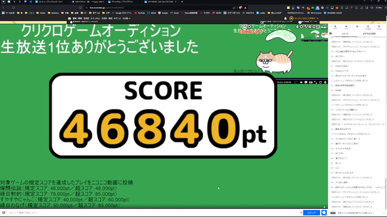Click the bookmark icon beside the address bar
387x217 pixels.
[x=80, y=8]
